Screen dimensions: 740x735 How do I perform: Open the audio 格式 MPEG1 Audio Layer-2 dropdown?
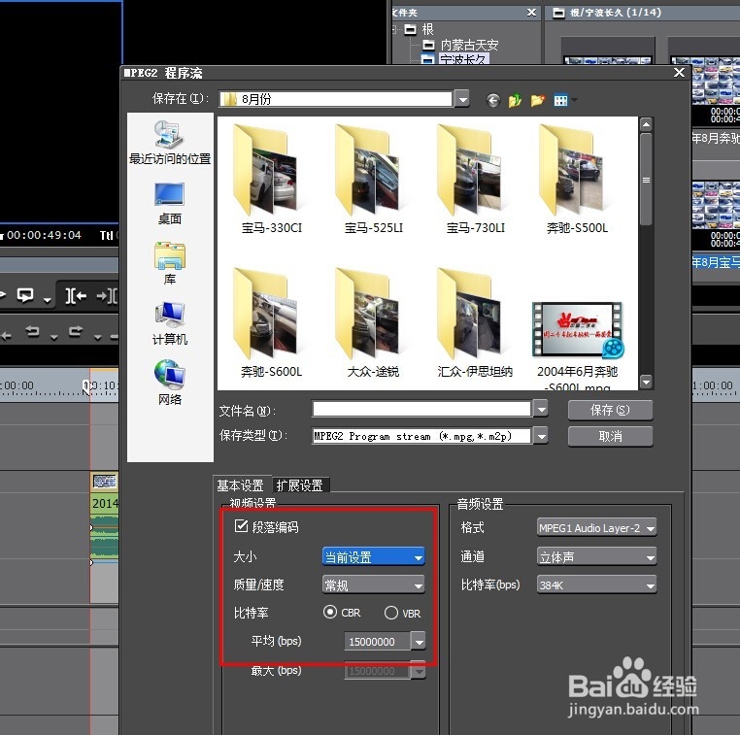[x=596, y=528]
